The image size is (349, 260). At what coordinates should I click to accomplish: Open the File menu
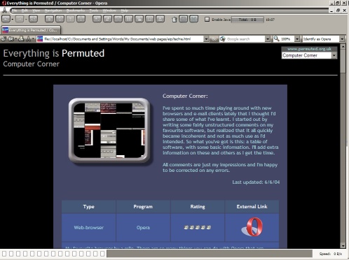[14, 10]
